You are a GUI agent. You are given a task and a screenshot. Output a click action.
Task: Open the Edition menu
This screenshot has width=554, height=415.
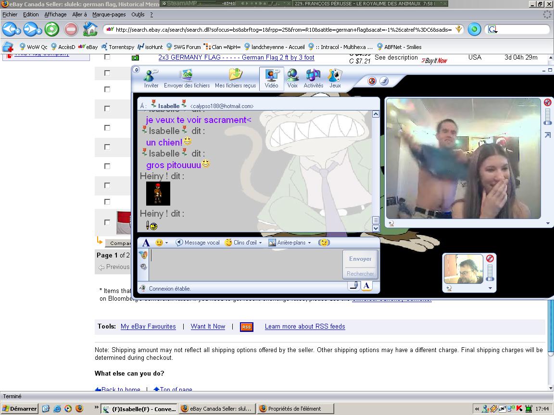pos(31,14)
